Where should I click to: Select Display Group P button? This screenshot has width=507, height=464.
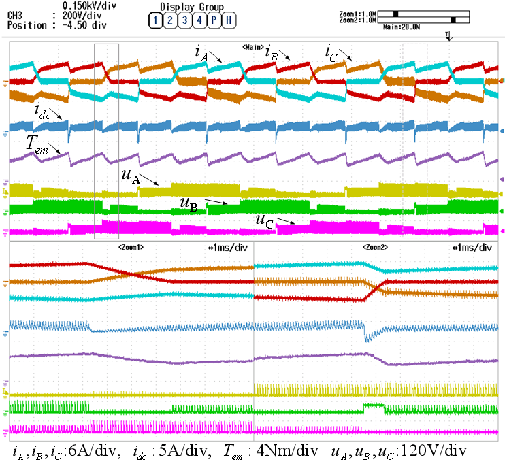tap(214, 20)
